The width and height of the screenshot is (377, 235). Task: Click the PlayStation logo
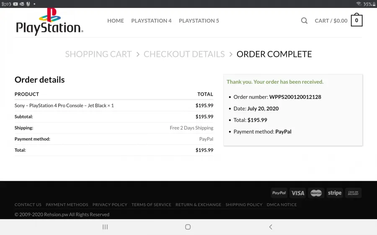click(49, 22)
